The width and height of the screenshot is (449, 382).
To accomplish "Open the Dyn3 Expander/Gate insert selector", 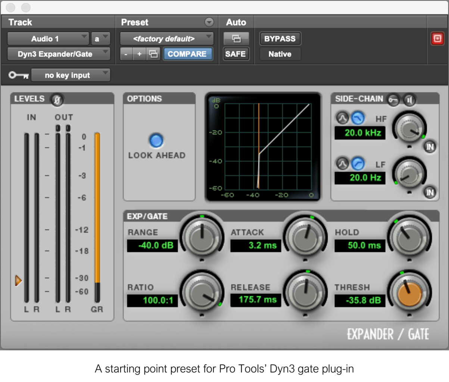I will tap(56, 54).
